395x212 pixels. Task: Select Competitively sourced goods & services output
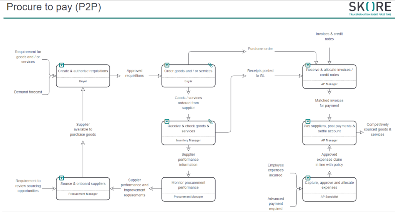point(377,129)
